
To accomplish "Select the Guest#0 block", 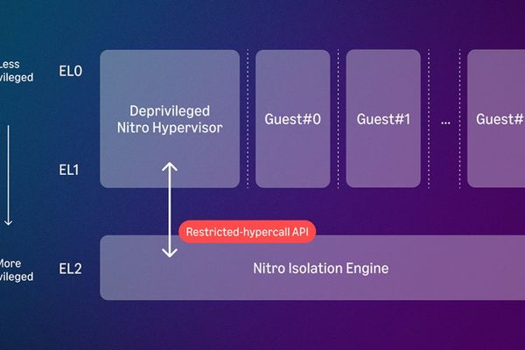I will point(292,119).
